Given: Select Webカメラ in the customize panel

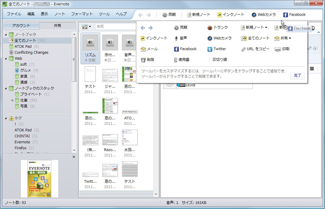Looking at the screenshot, I should [219, 38].
